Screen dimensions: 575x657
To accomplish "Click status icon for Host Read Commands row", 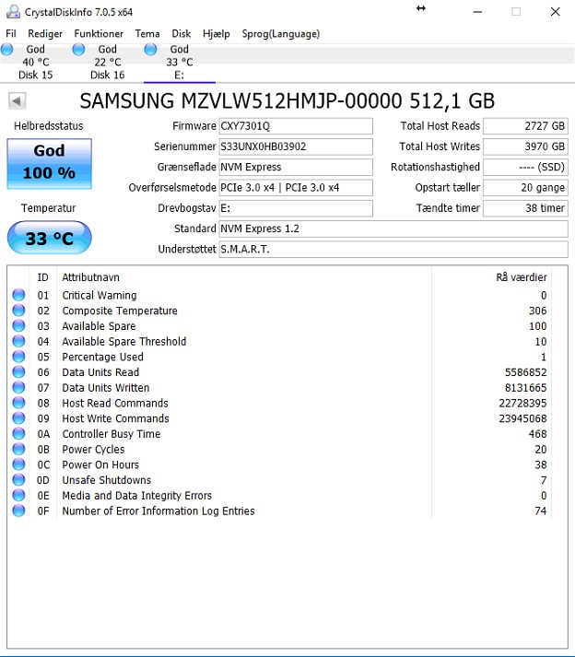I will (18, 403).
